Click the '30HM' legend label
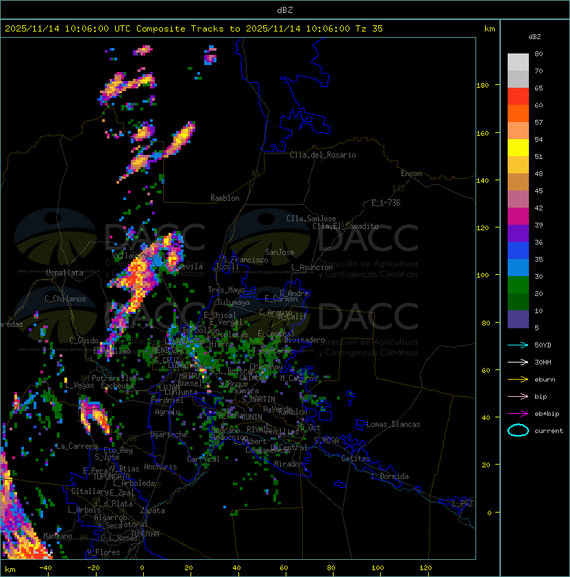Viewport: 570px width, 577px height. pyautogui.click(x=543, y=362)
